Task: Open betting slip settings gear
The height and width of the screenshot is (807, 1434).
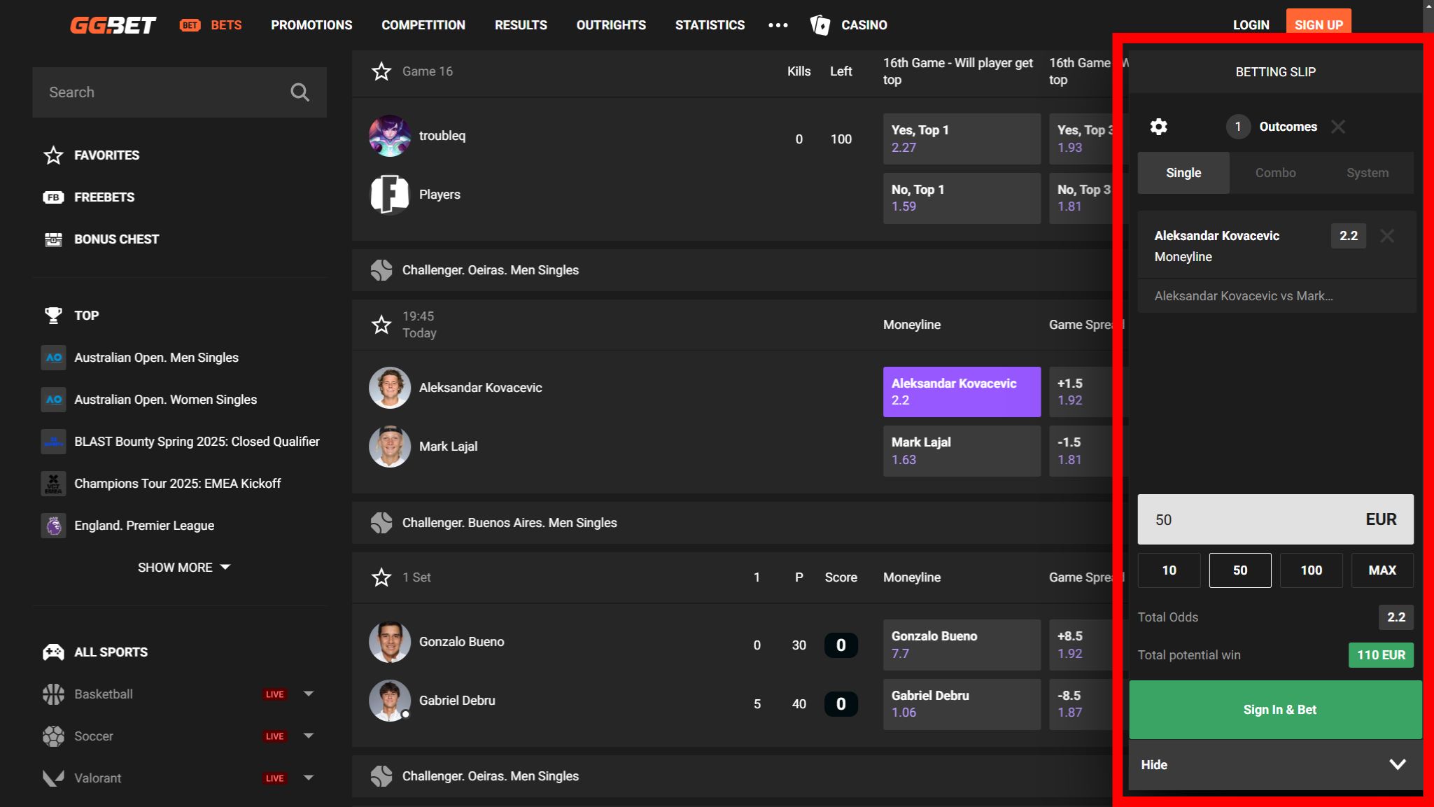Action: click(1158, 127)
